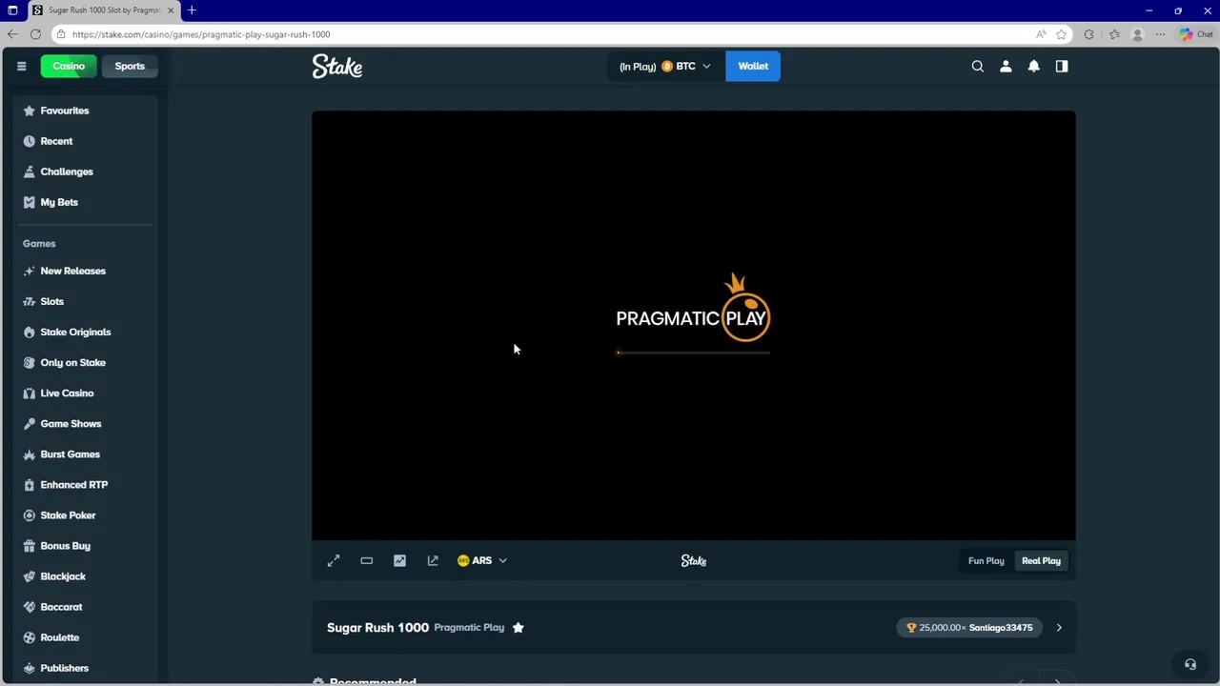Click the Games section heading
This screenshot has height=686, width=1220.
click(39, 243)
